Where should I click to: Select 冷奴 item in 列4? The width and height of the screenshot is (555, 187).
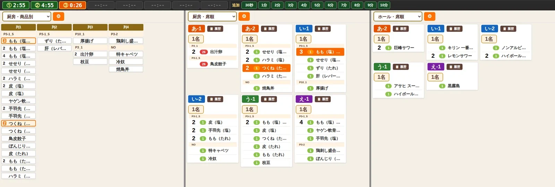[126, 62]
